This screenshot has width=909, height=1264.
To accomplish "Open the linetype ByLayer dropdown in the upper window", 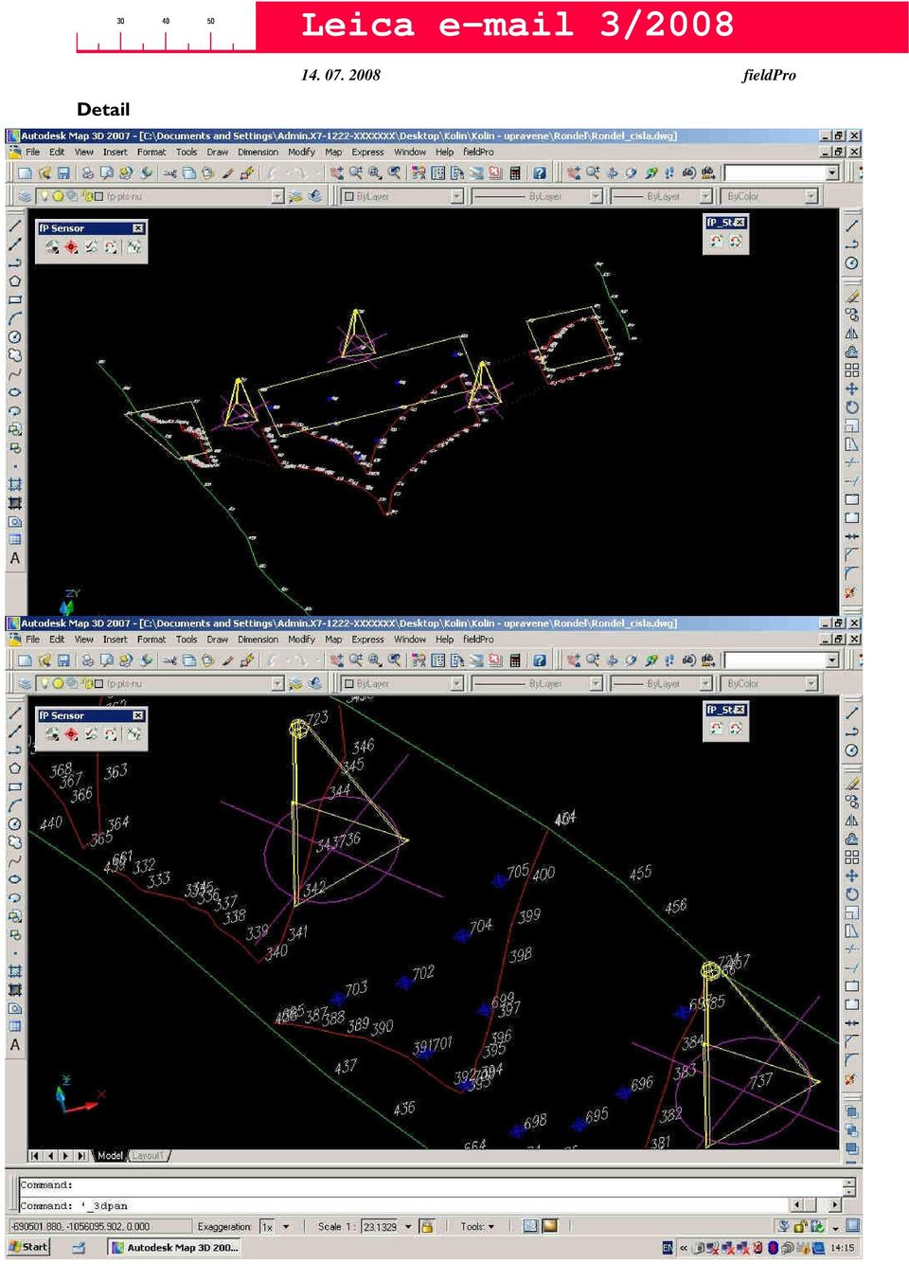I will tap(597, 196).
